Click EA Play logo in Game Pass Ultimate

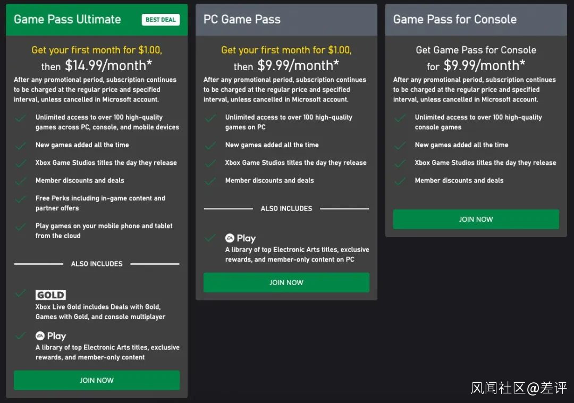[x=50, y=336]
